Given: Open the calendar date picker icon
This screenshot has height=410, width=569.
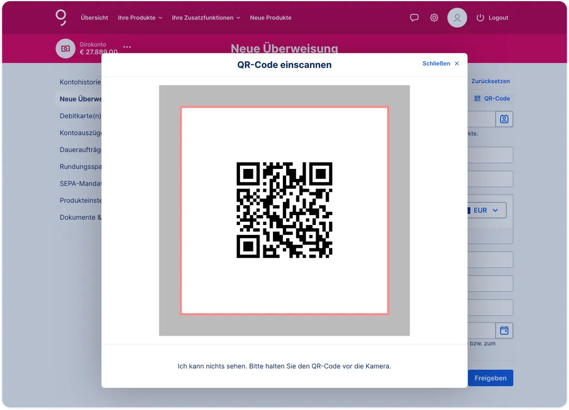Looking at the screenshot, I should (x=504, y=331).
